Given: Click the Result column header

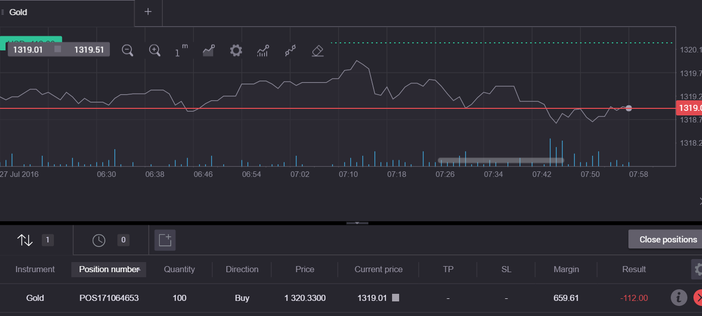Looking at the screenshot, I should click(633, 269).
